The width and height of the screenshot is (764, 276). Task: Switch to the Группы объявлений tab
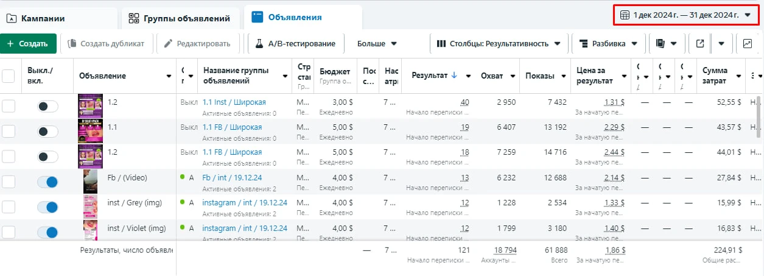click(x=180, y=18)
